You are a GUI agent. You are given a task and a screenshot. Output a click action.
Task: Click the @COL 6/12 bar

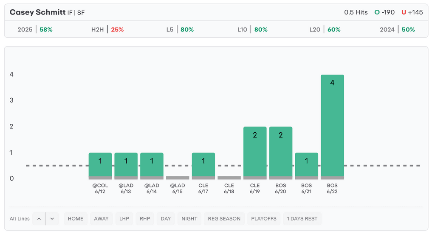pos(100,166)
